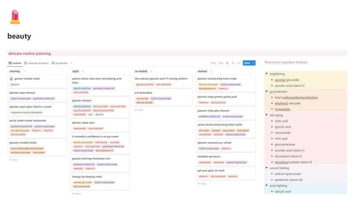Image resolution: width=356 pixels, height=198 pixels.
Task: Open paula's choice clear pore card
Action: point(100,85)
